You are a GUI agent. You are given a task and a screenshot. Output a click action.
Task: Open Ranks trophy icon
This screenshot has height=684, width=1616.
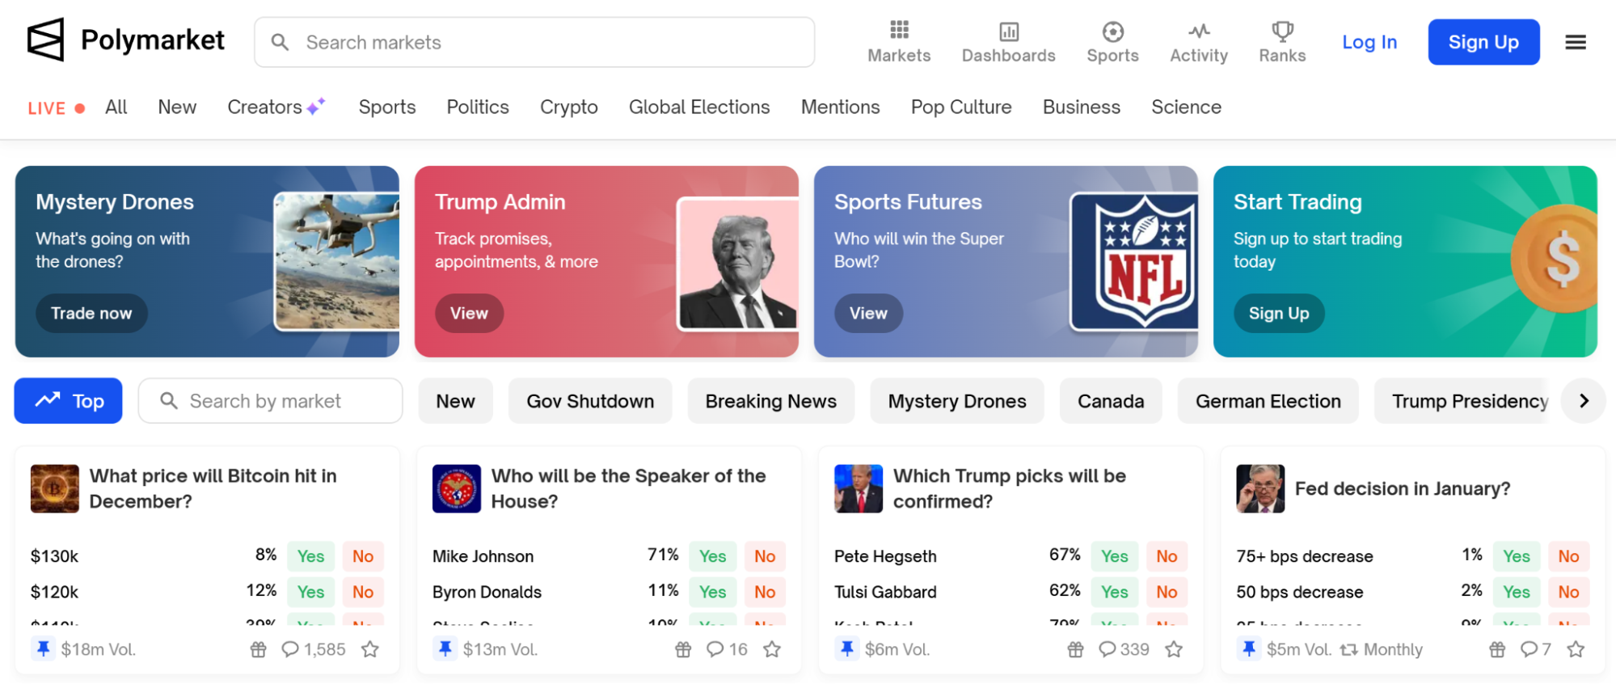click(1282, 32)
